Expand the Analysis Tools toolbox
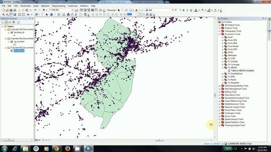This screenshot has height=152, width=271. point(219,28)
